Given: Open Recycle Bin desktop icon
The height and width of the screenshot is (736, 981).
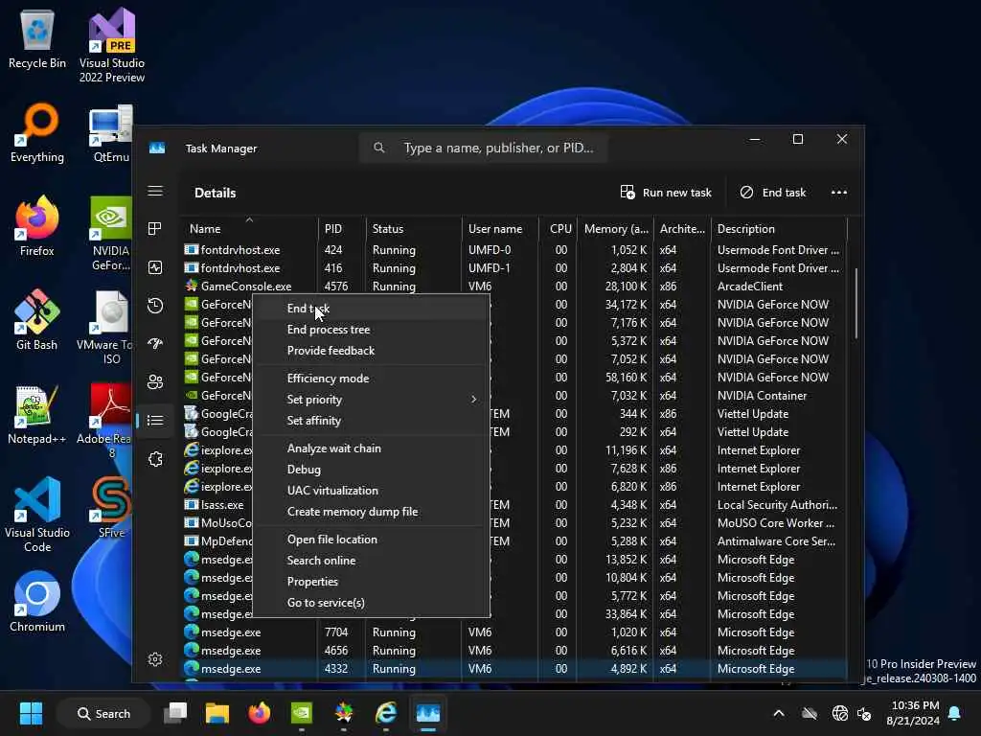Looking at the screenshot, I should [37, 38].
